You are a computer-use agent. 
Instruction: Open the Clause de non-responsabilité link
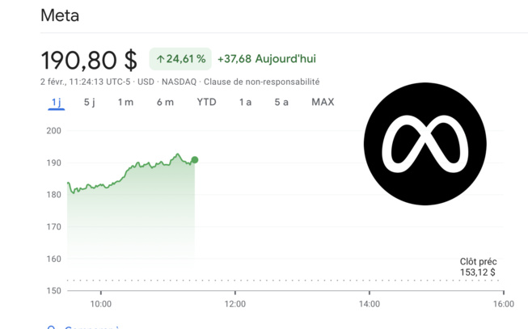(x=261, y=82)
